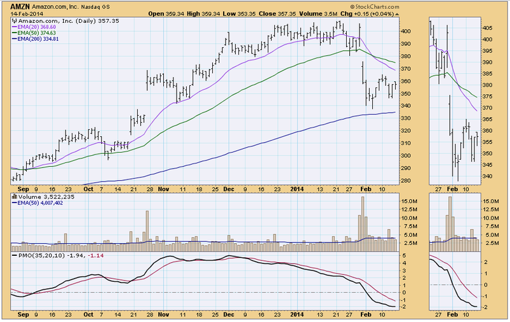Click the 280 price axis label
Image resolution: width=510 pixels, height=322 pixels.
407,181
